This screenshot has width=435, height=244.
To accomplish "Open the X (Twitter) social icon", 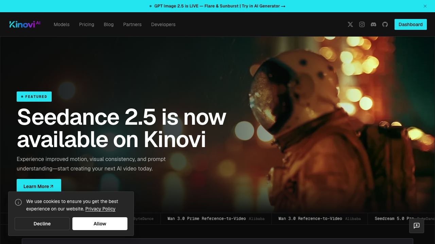I will (350, 24).
